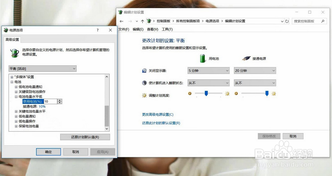Screen dimensions: 332x176
Task: Open the 关闭显示器 plugged-in dropdown showing 20 分钟
Action: (255, 71)
